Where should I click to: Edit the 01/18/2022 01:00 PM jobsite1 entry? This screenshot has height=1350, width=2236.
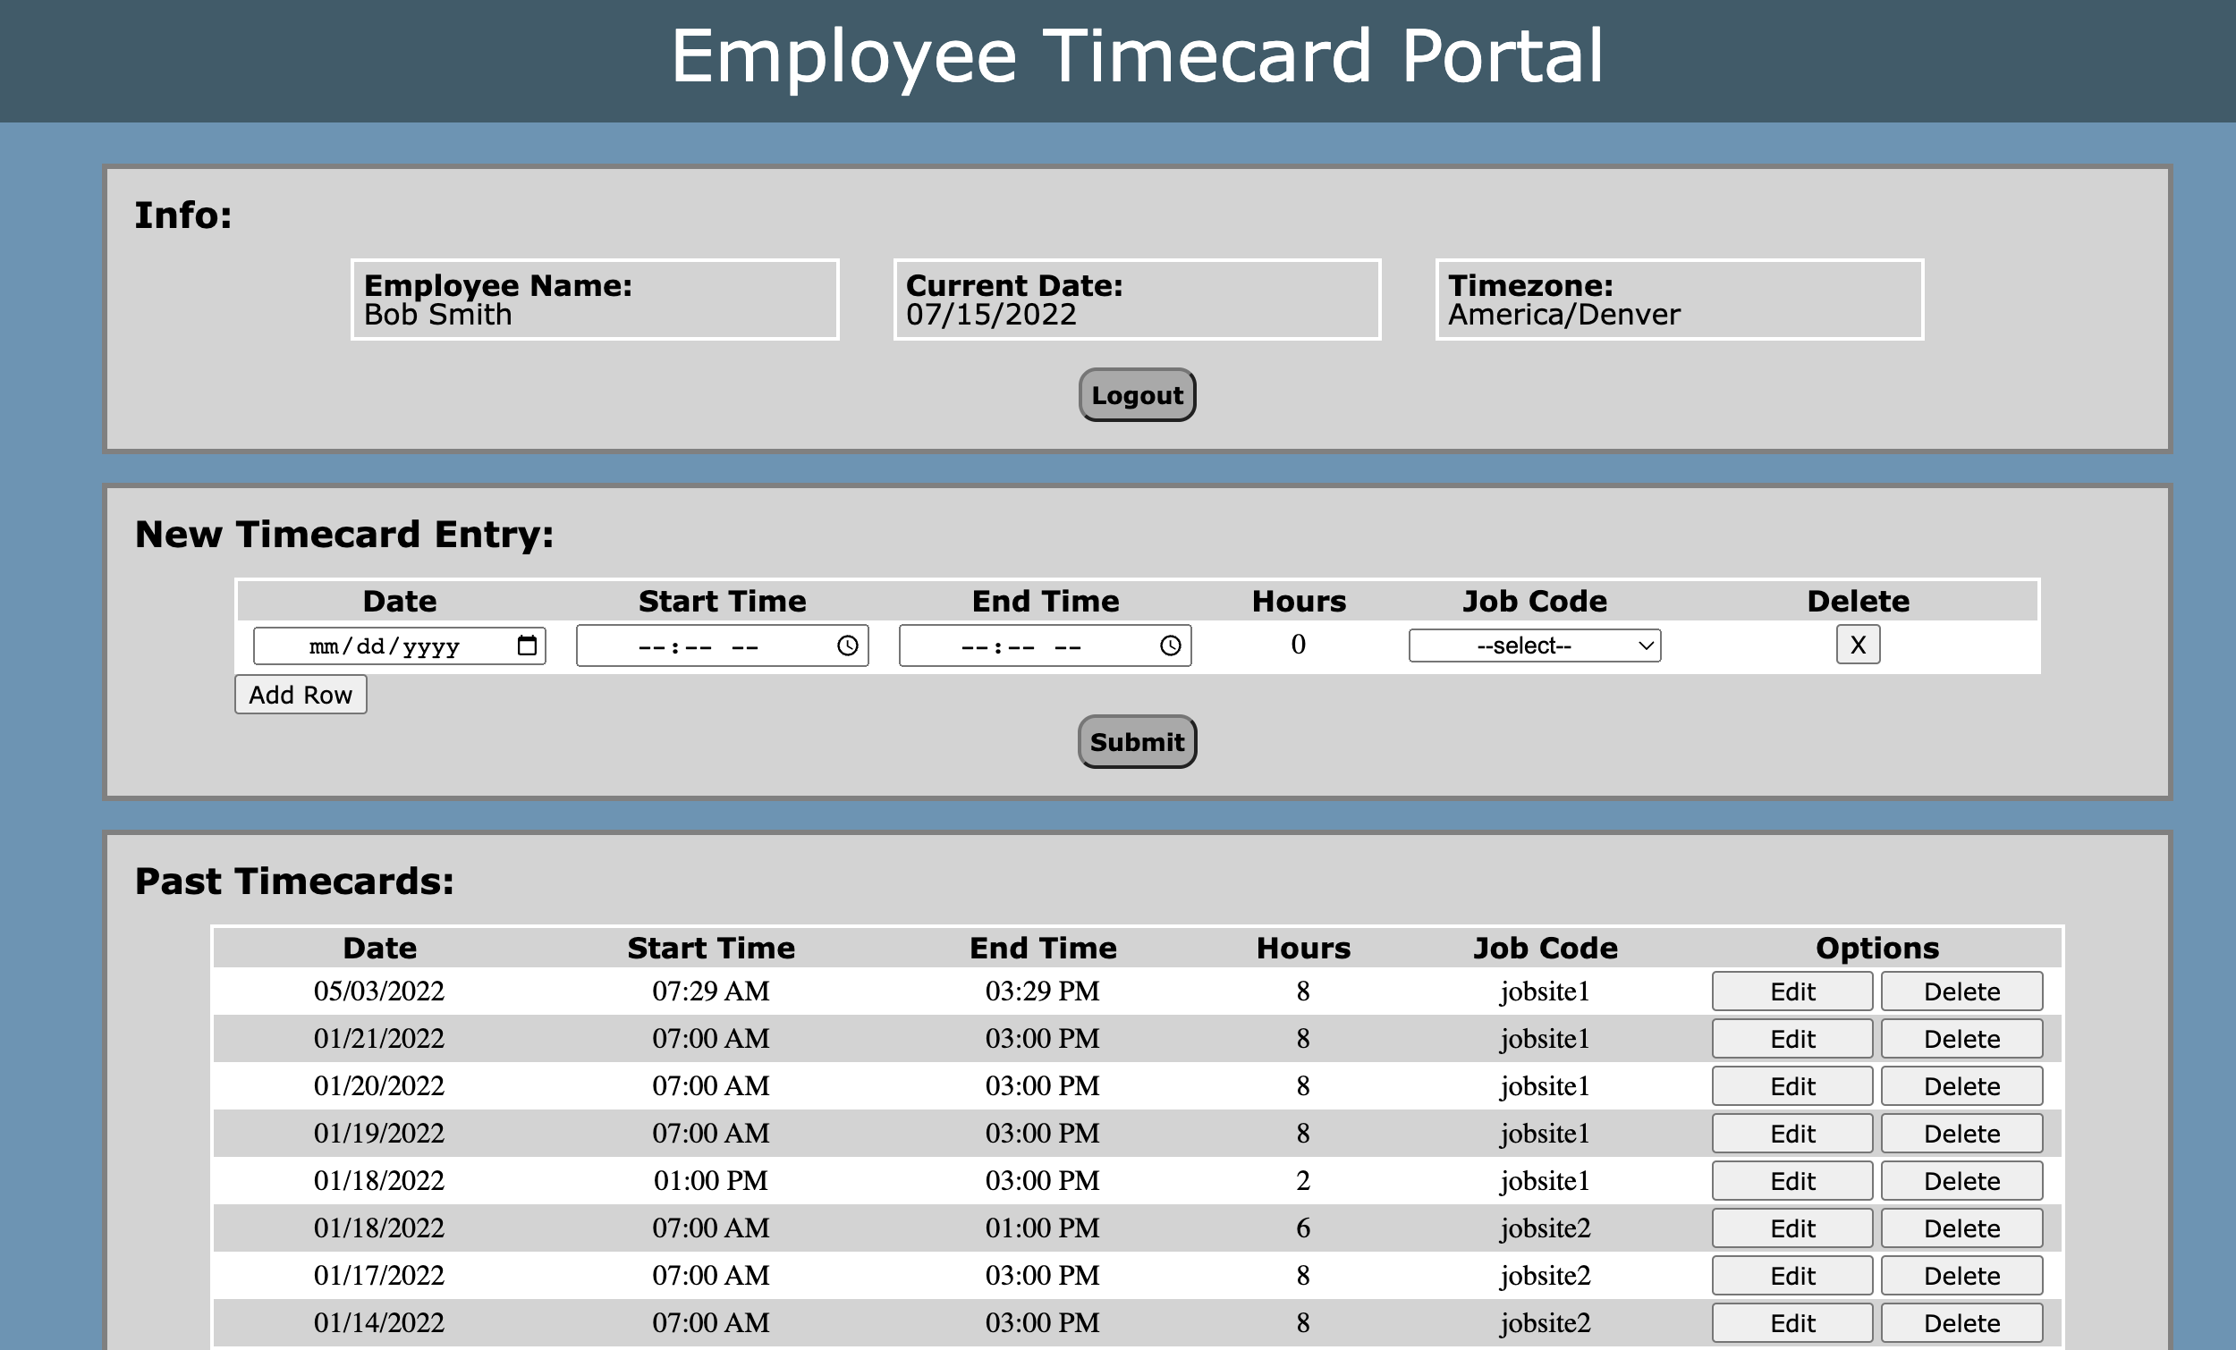click(1792, 1180)
